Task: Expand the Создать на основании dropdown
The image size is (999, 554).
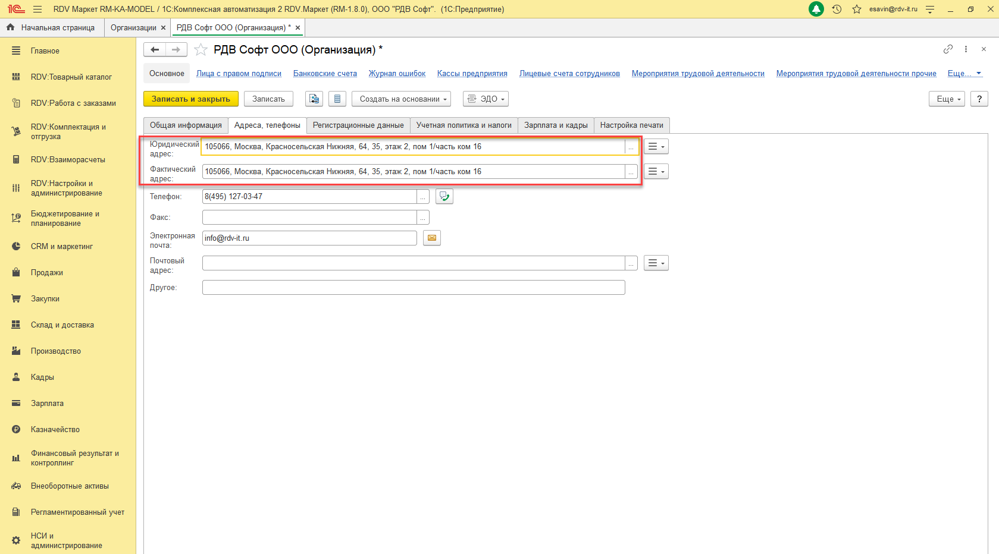Action: point(401,99)
